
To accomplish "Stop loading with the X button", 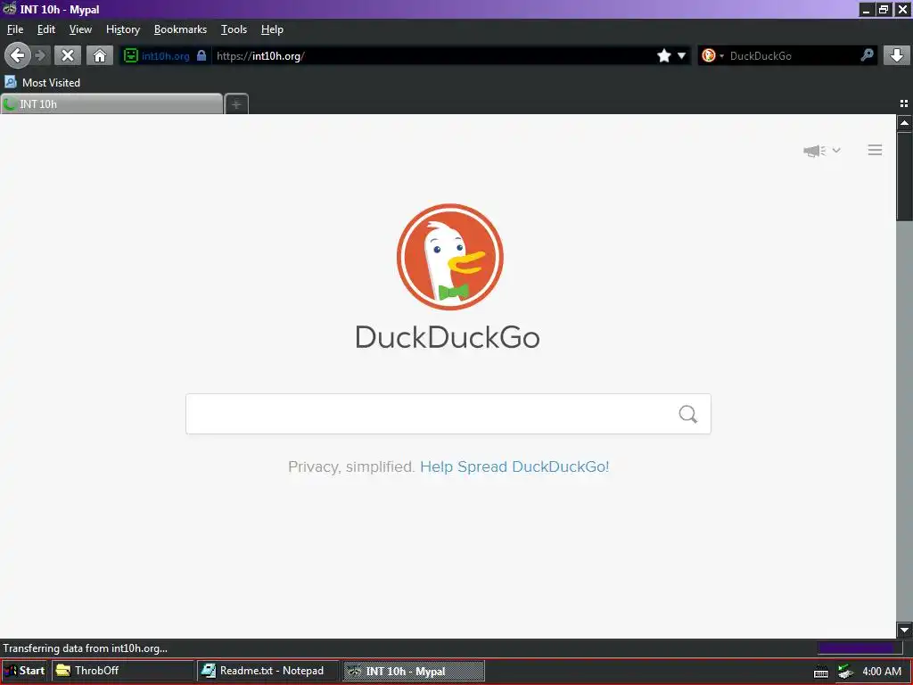I will click(68, 56).
